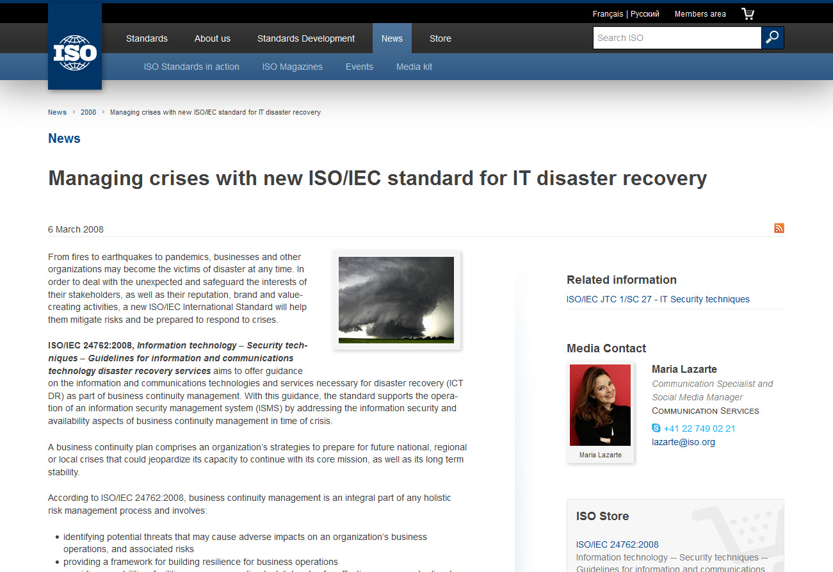Click the Skype icon beside phone number

[656, 428]
